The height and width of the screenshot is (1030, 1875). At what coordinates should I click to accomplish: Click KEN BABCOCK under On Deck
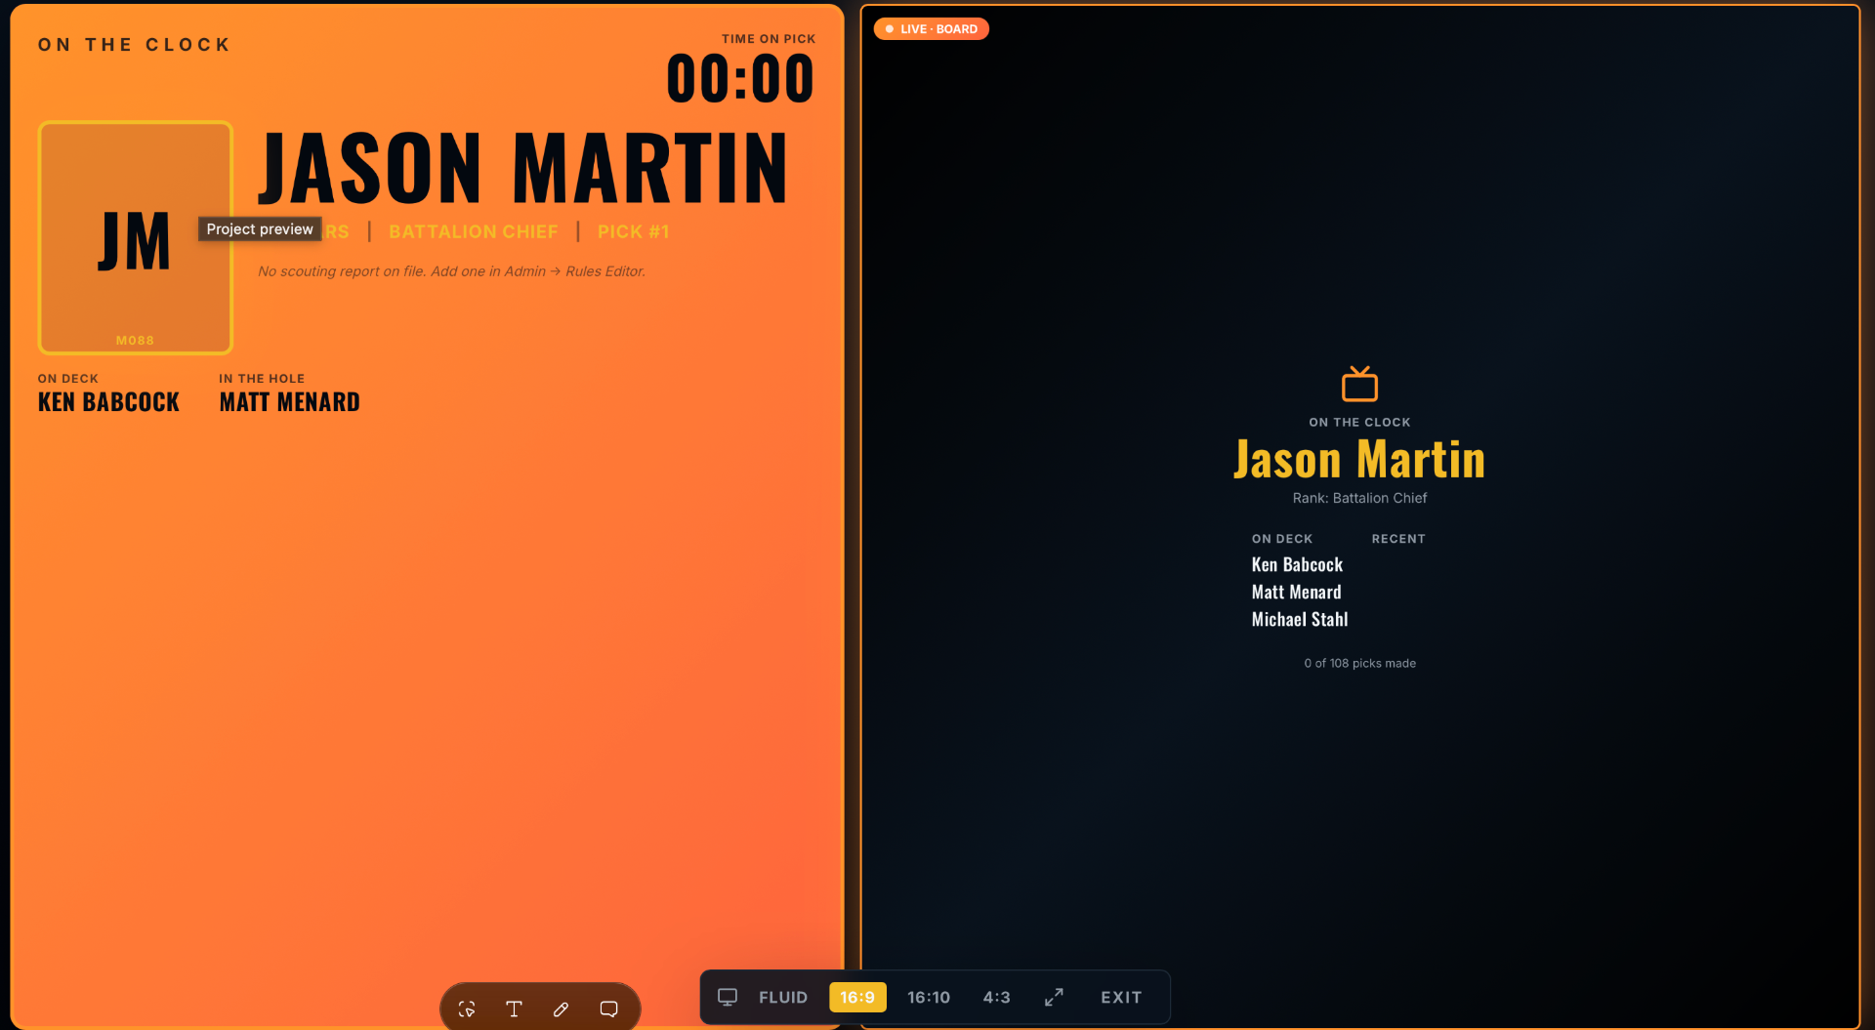(108, 402)
